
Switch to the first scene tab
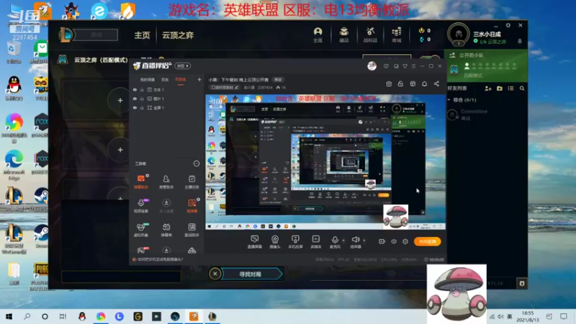pos(148,80)
